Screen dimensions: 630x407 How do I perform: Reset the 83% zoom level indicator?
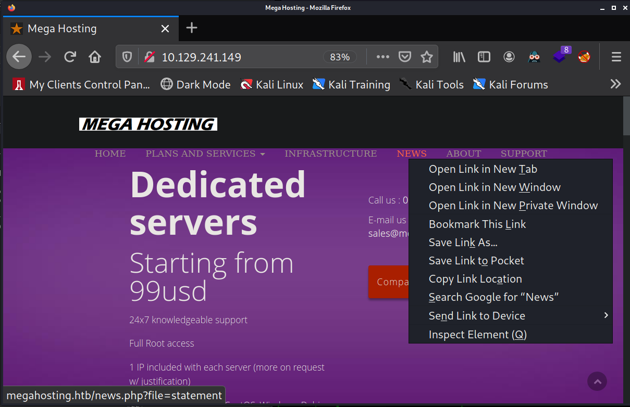tap(340, 57)
